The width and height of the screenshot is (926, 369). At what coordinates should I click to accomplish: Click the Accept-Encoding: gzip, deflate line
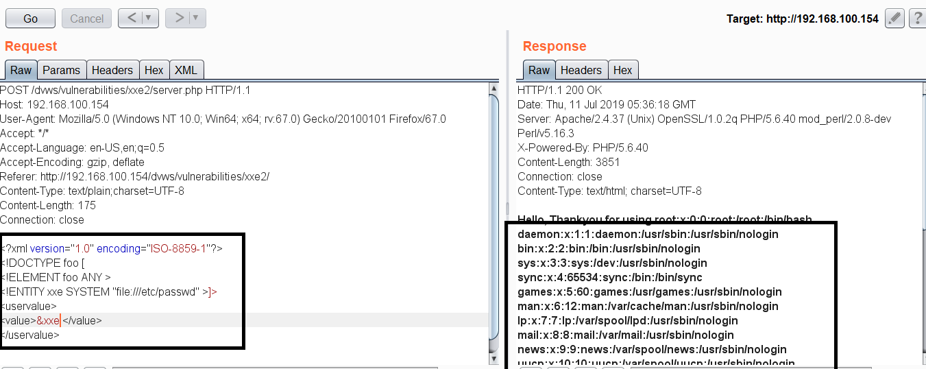(72, 163)
